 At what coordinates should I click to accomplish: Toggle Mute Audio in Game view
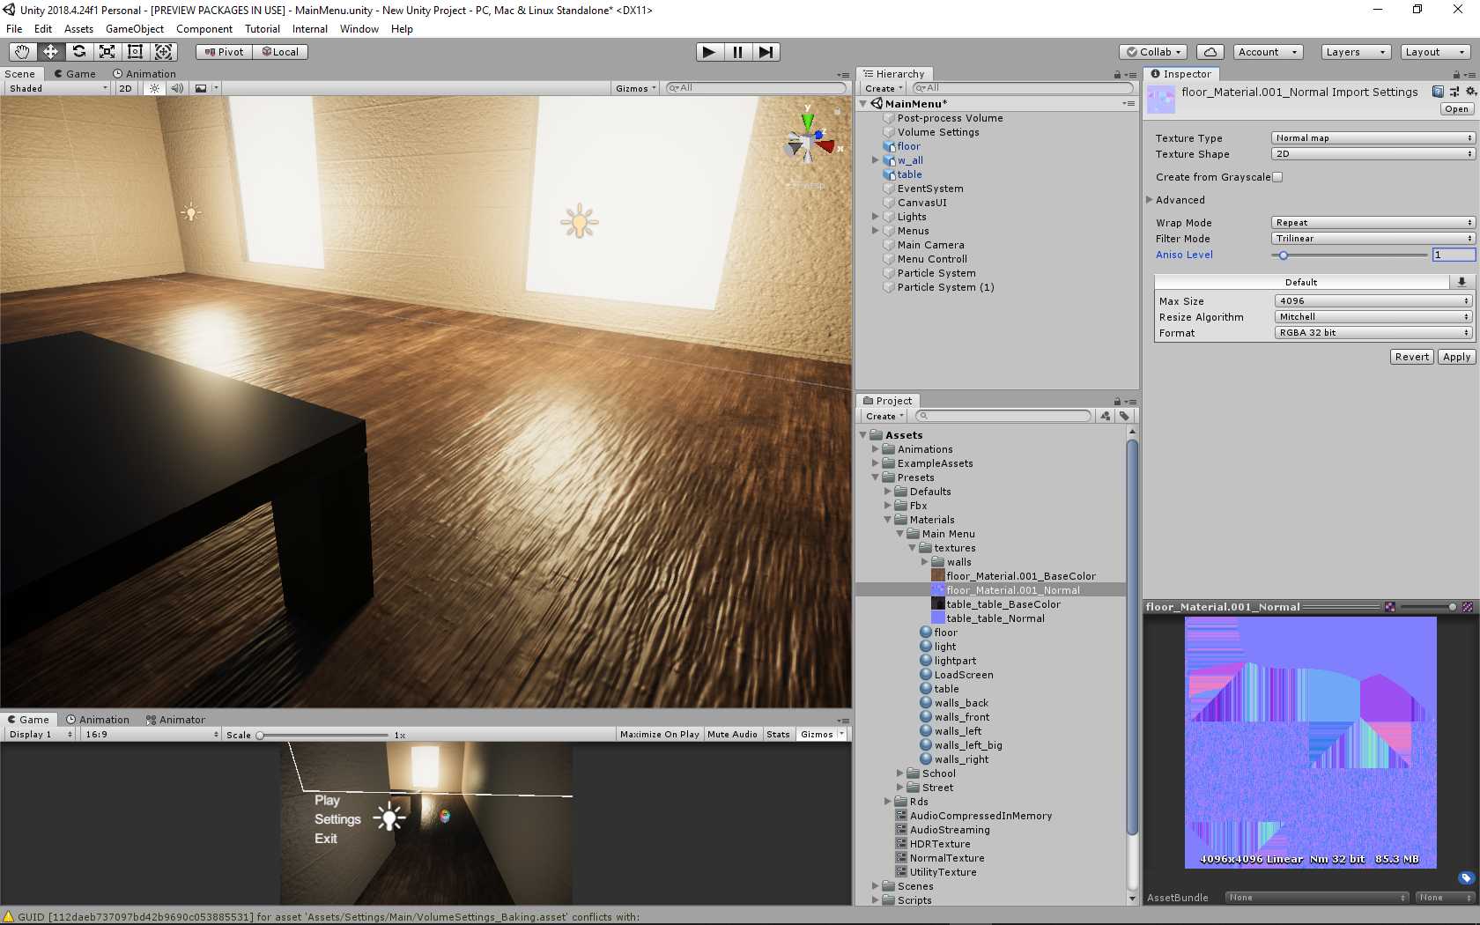coord(732,734)
